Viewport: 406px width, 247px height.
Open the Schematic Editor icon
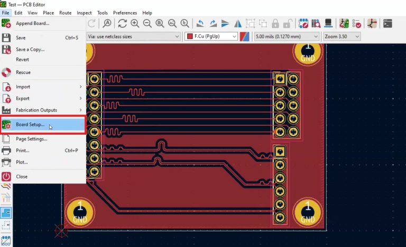click(x=372, y=24)
